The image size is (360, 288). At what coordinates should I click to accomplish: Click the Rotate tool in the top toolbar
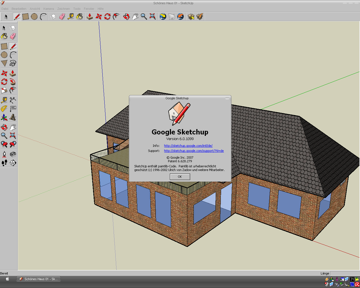click(x=107, y=17)
